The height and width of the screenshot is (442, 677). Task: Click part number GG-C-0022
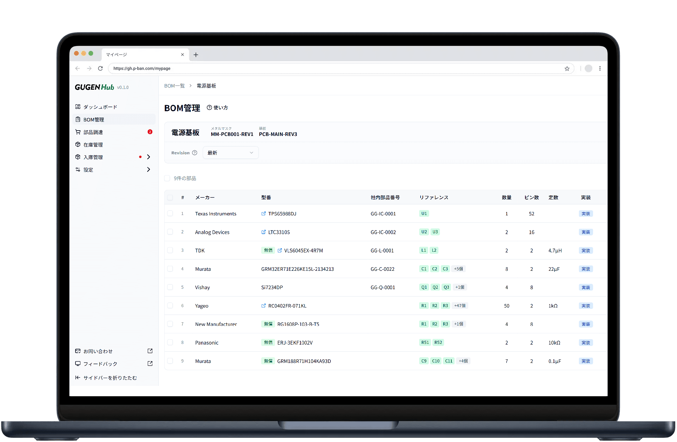pos(383,269)
